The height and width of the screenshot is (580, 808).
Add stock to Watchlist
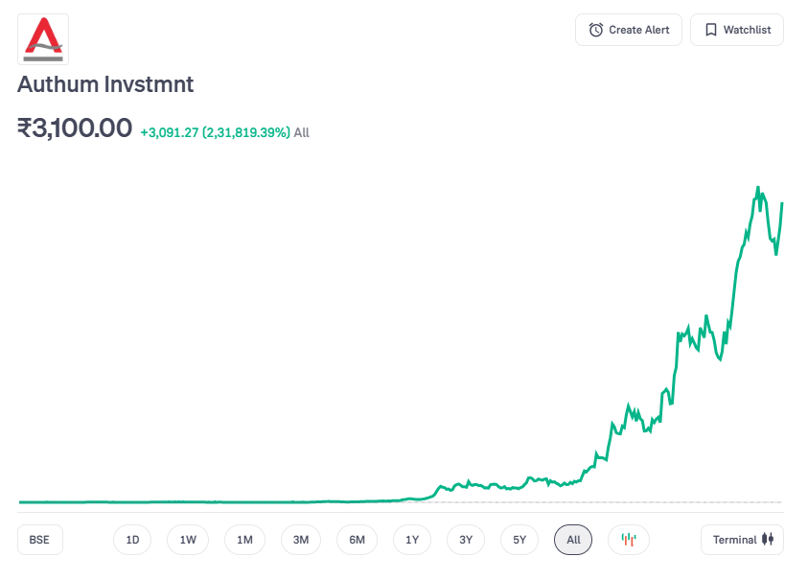point(737,30)
